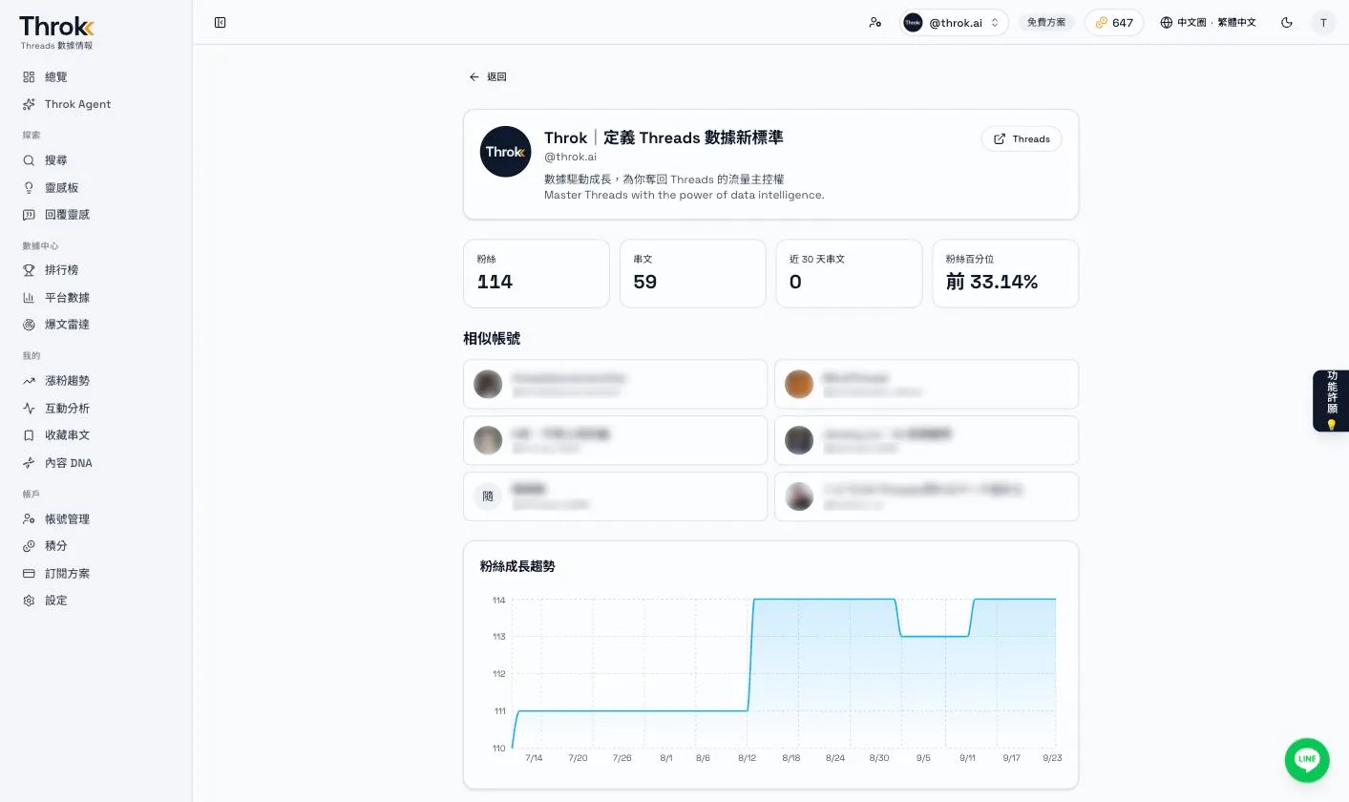Click the 近 30 天串文 stat card
The width and height of the screenshot is (1349, 802).
click(x=849, y=273)
